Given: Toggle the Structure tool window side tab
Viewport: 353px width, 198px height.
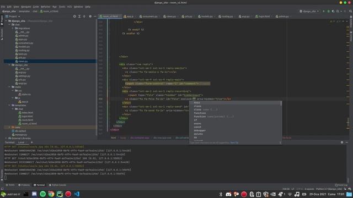Looking at the screenshot, I should coord(2,34).
